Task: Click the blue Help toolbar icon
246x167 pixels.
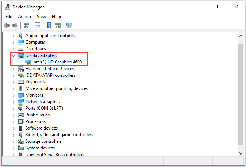Action: pos(49,25)
